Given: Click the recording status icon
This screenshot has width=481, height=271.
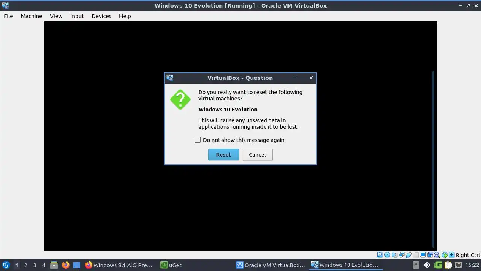Looking at the screenshot, I should 430,255.
